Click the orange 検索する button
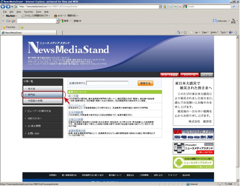The width and height of the screenshot is (240, 186). click(x=145, y=83)
